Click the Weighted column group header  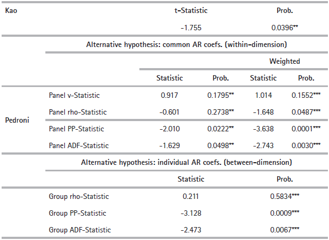(286, 61)
